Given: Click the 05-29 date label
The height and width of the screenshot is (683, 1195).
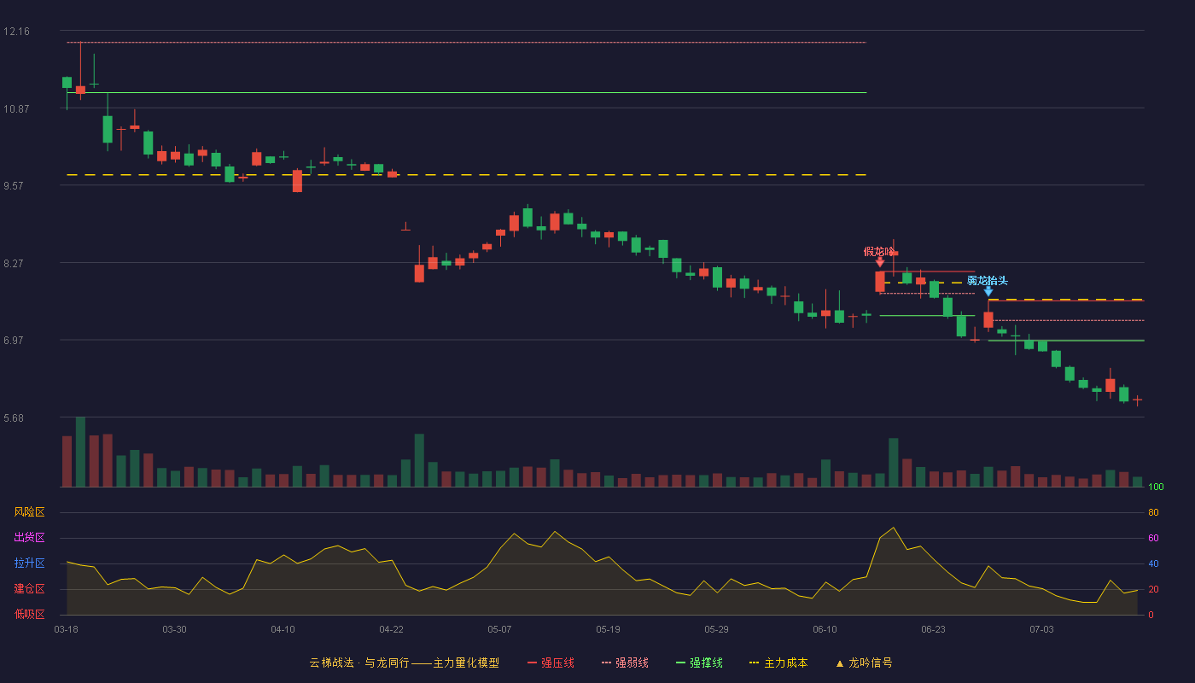Looking at the screenshot, I should pyautogui.click(x=716, y=629).
